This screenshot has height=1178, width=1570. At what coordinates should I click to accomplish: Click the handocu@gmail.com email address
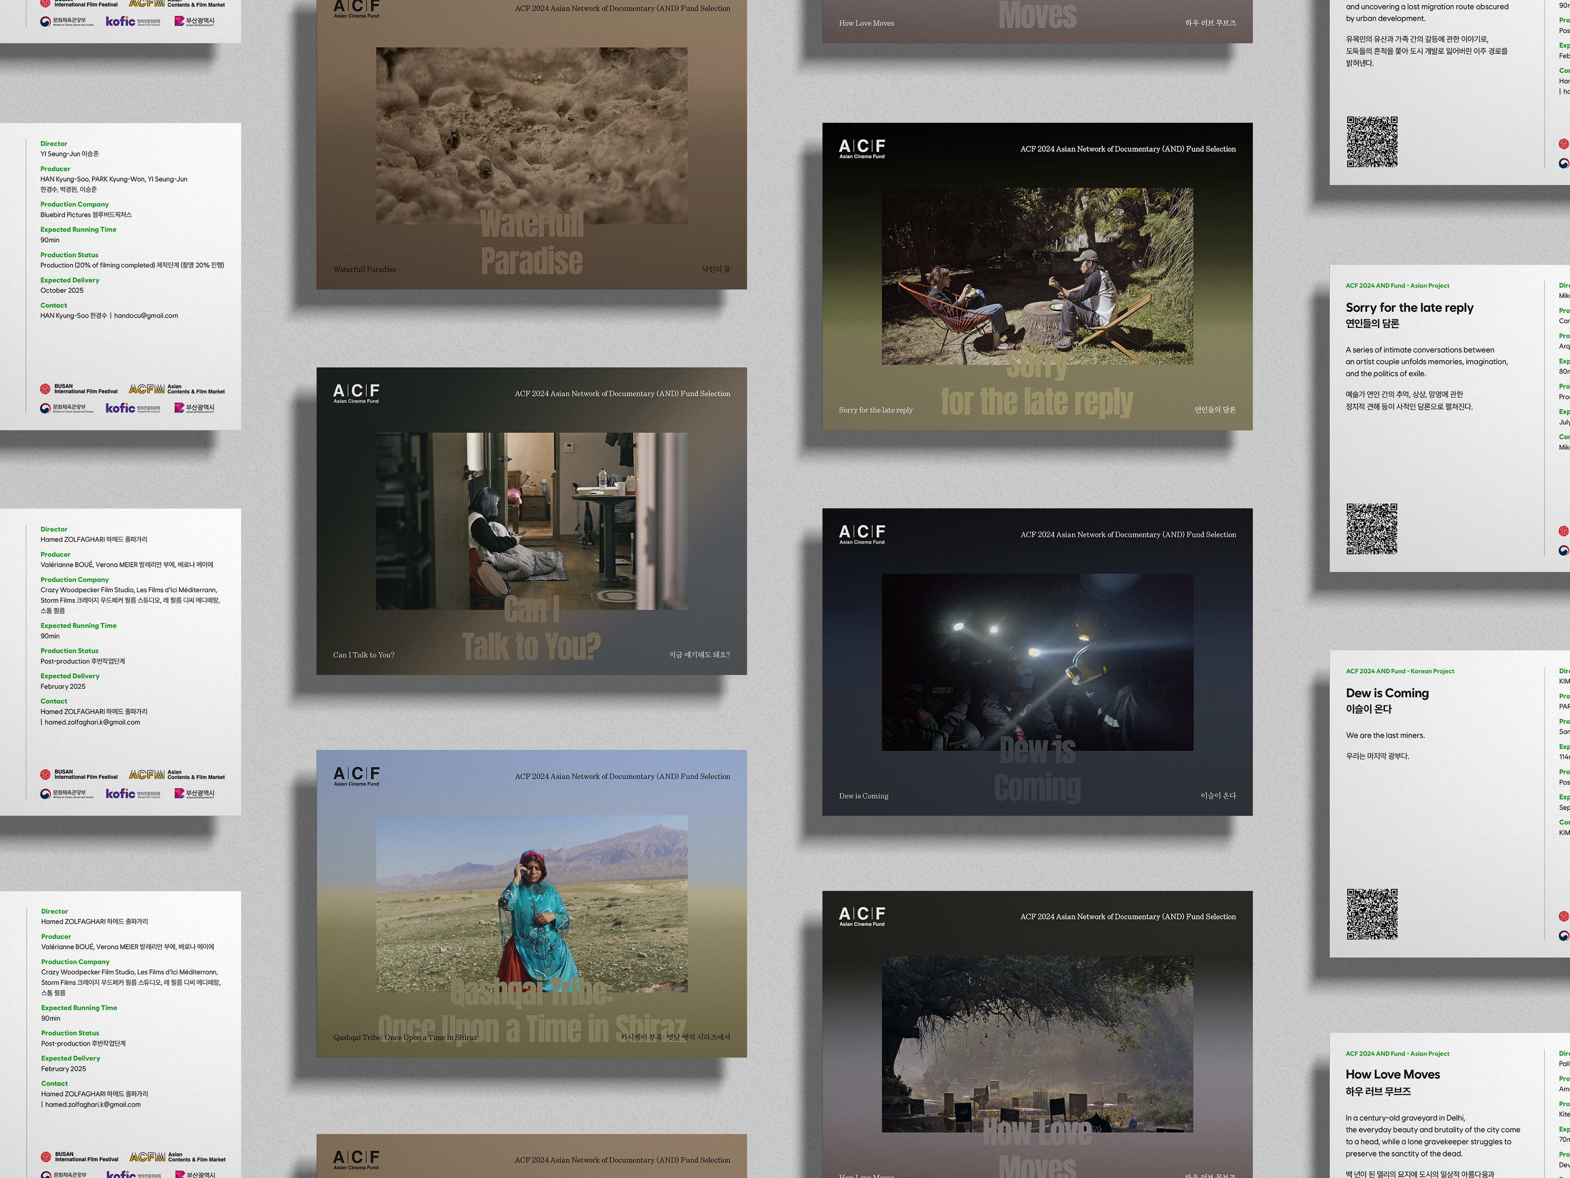146,315
